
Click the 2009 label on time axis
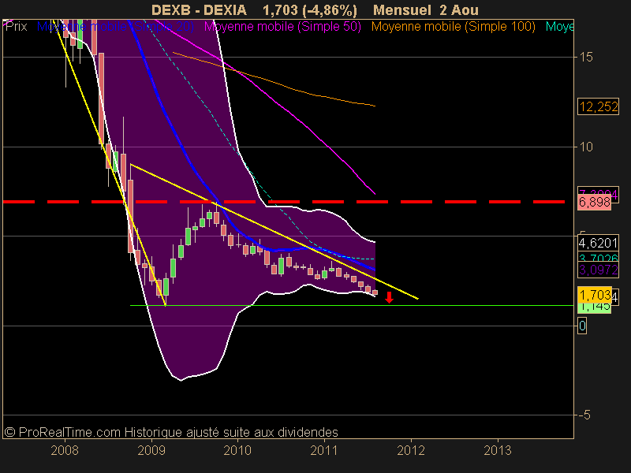coord(151,450)
